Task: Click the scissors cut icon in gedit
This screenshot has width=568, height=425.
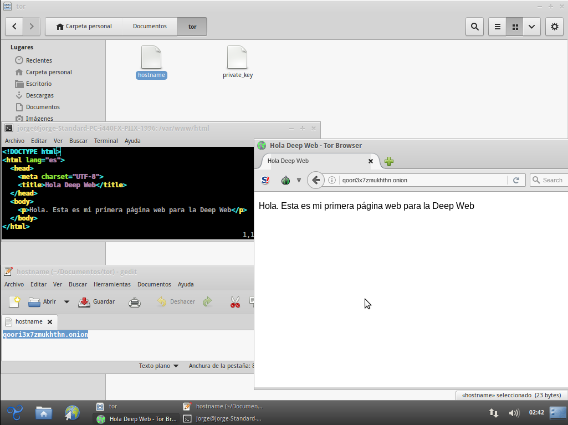Action: pos(235,302)
